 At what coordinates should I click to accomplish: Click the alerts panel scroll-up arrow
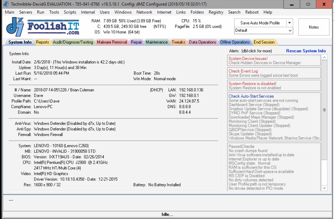tap(324, 58)
